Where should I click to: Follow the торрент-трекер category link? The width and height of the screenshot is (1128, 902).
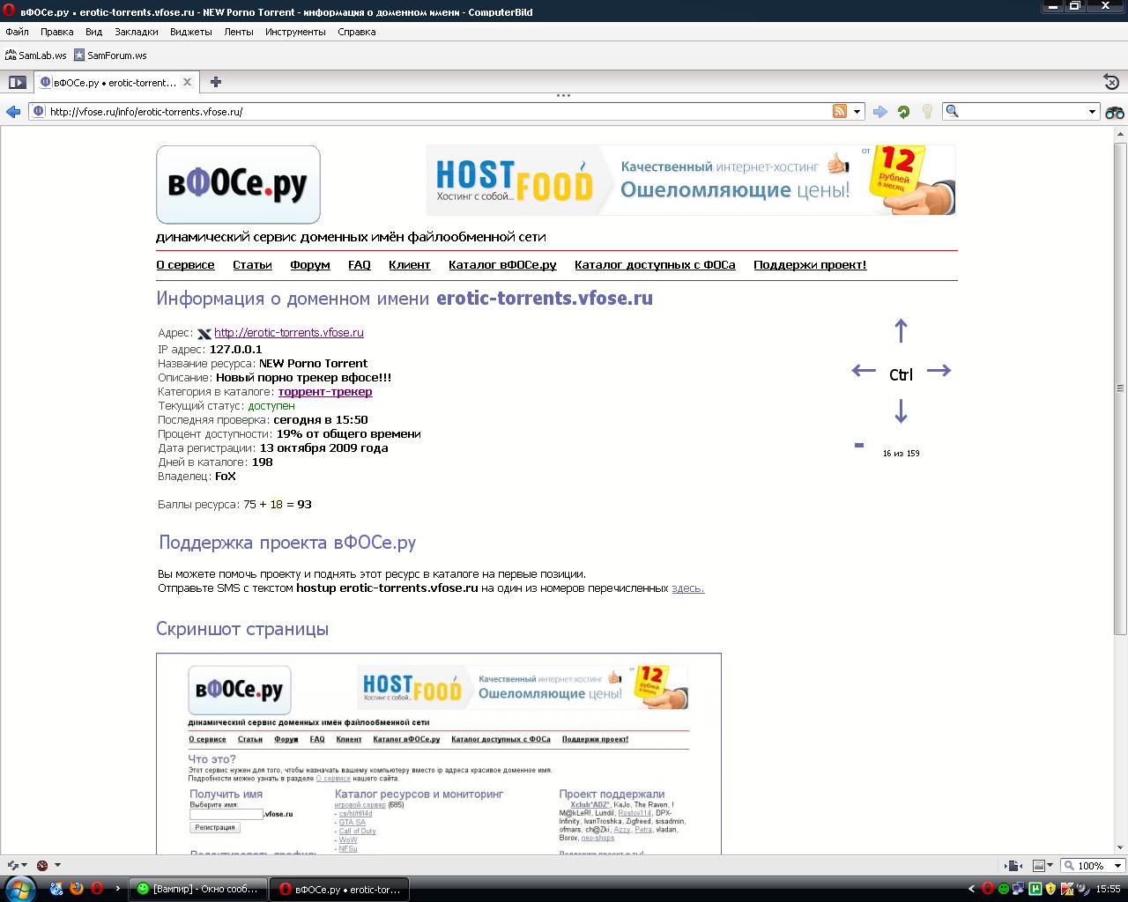[325, 392]
